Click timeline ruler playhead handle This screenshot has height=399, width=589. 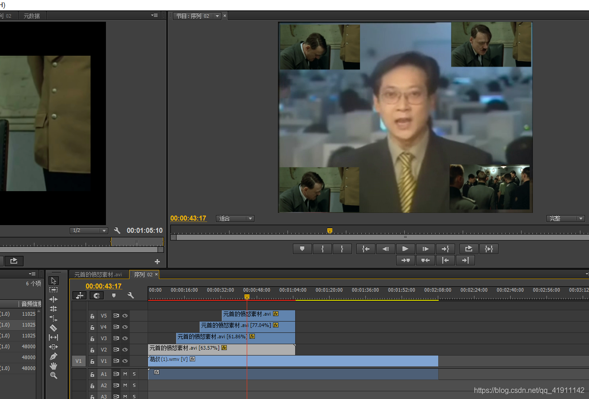tap(247, 297)
